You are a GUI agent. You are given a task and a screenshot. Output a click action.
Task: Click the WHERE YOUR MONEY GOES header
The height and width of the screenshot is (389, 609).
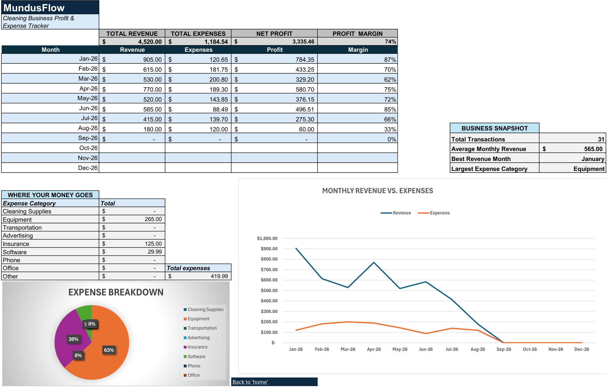click(50, 195)
